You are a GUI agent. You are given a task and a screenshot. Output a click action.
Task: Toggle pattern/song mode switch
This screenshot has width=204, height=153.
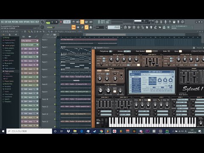click(x=48, y=22)
